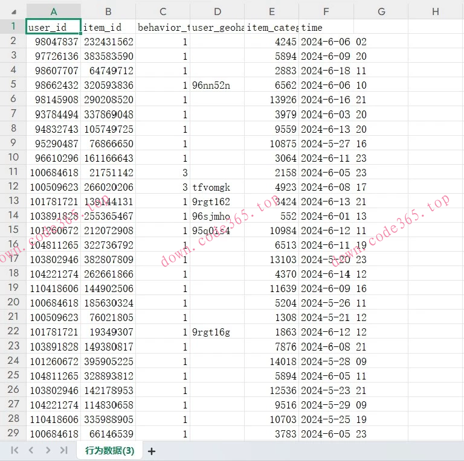Switch to the 行为数据(3) sheet tab

[x=109, y=450]
